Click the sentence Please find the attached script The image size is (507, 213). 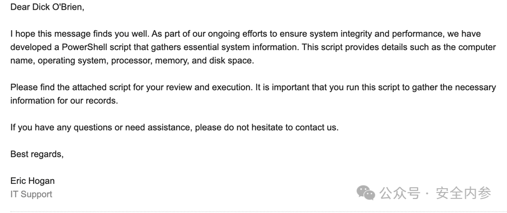click(132, 87)
